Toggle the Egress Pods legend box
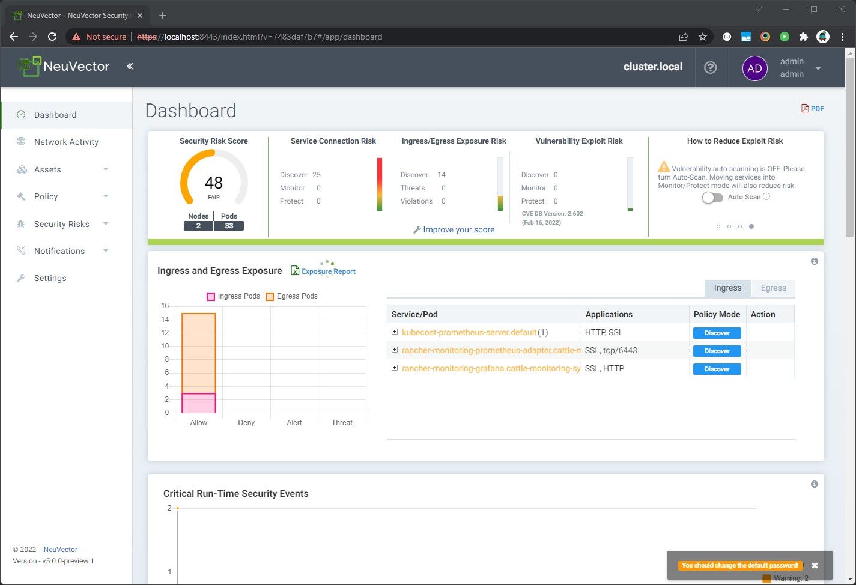The width and height of the screenshot is (856, 585). [x=270, y=296]
